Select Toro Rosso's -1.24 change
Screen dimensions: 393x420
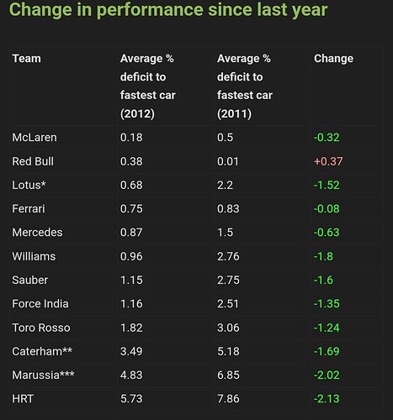327,328
